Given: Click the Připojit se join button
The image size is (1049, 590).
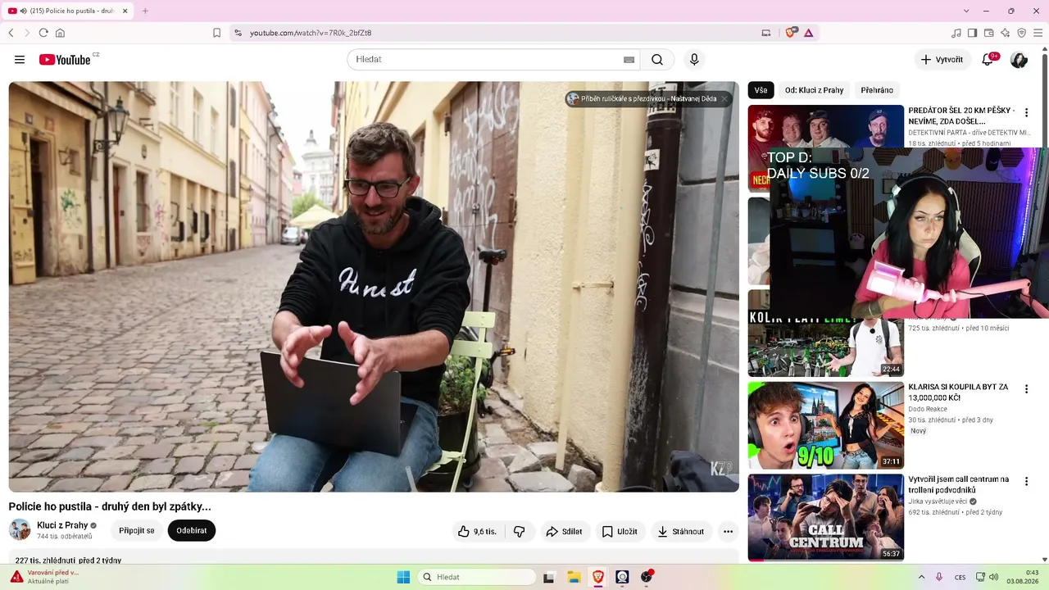Looking at the screenshot, I should [x=136, y=531].
